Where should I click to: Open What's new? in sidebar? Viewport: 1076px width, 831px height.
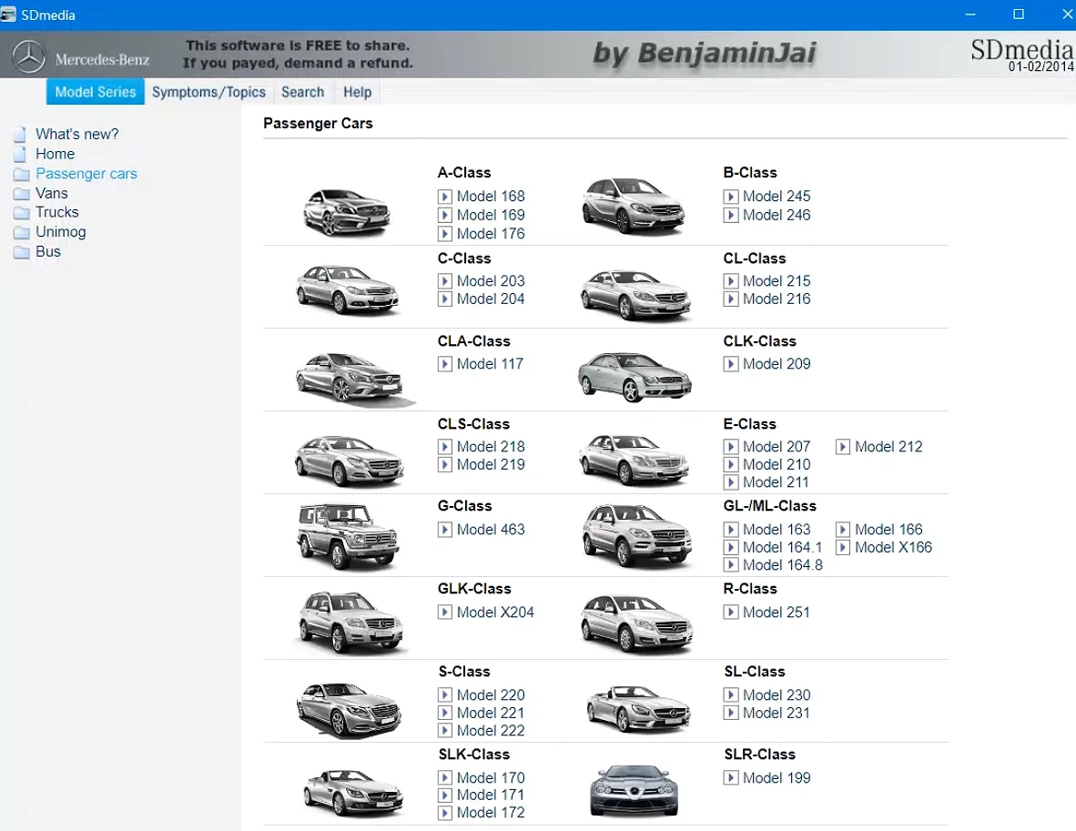point(76,134)
